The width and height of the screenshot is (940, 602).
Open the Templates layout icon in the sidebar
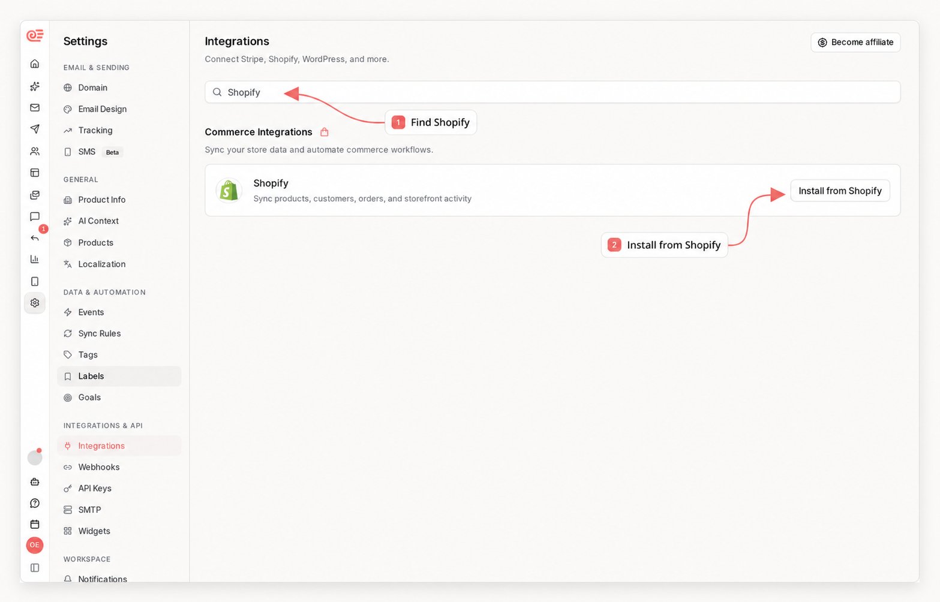pyautogui.click(x=35, y=173)
